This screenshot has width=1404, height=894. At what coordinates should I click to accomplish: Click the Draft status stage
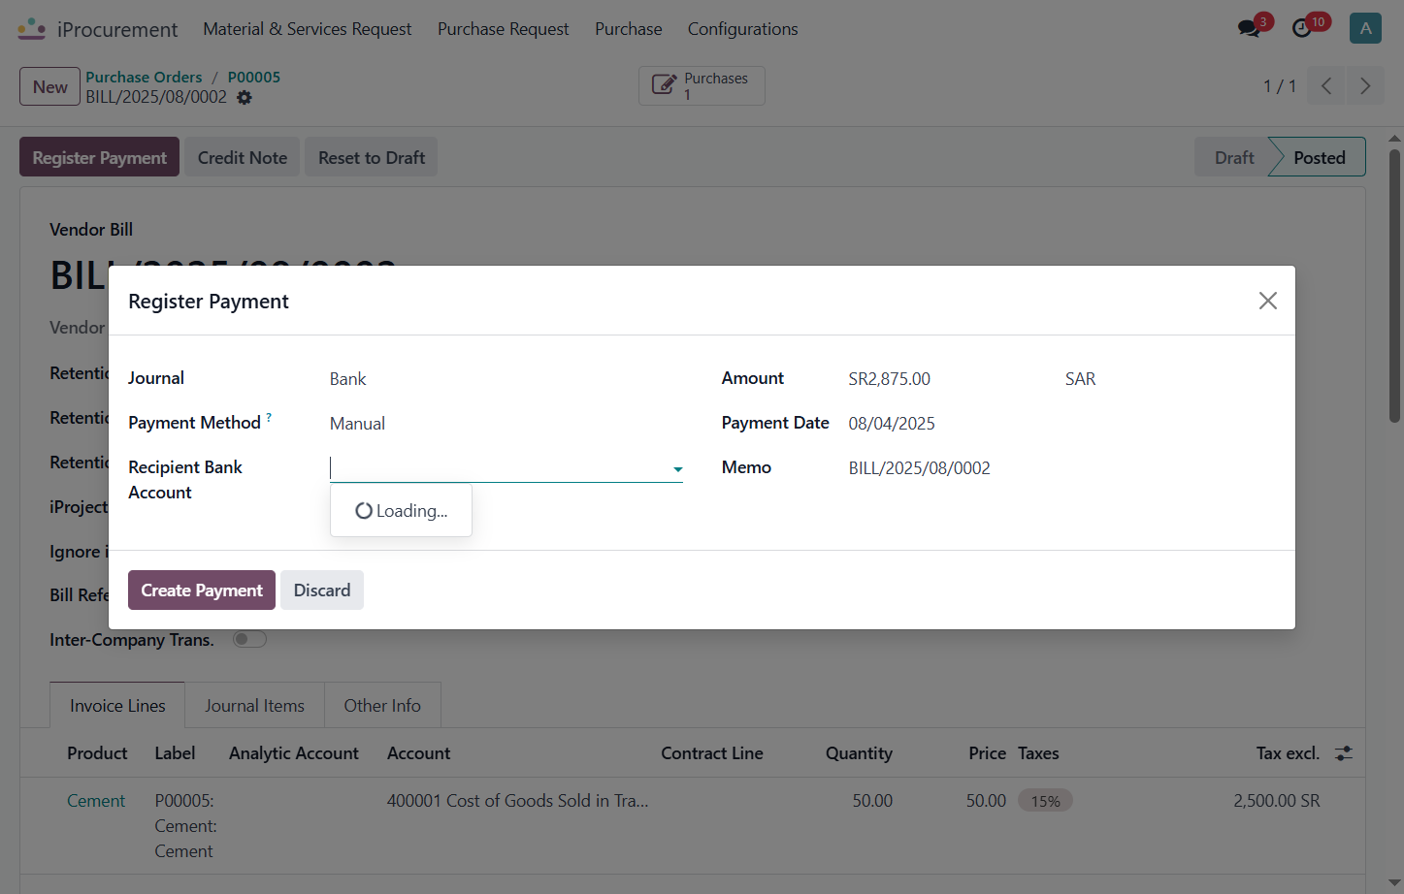pos(1234,157)
